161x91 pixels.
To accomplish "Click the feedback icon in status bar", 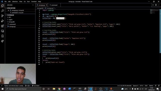I will coord(156,86).
